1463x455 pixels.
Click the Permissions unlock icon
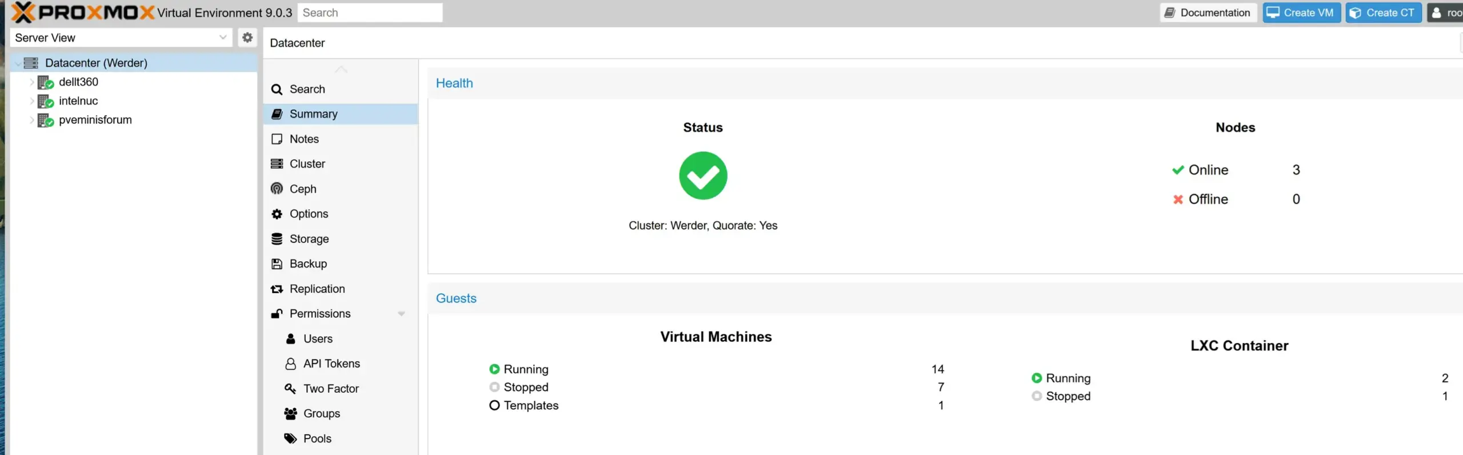(x=277, y=313)
